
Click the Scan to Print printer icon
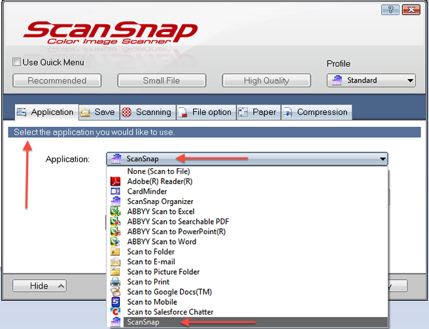[115, 282]
